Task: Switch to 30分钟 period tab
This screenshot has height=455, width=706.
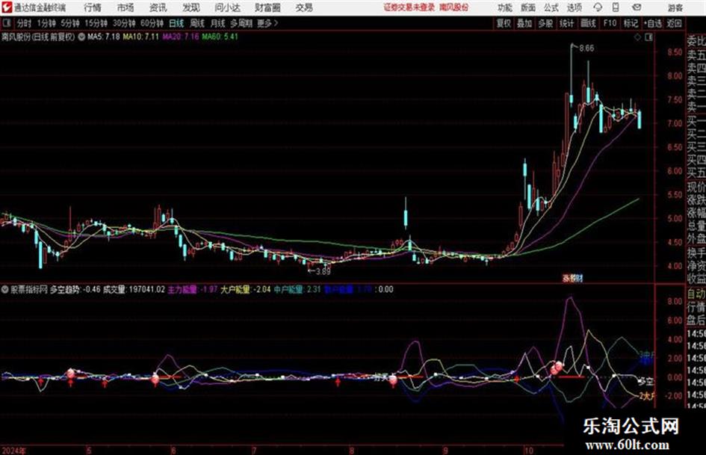Action: click(x=124, y=23)
